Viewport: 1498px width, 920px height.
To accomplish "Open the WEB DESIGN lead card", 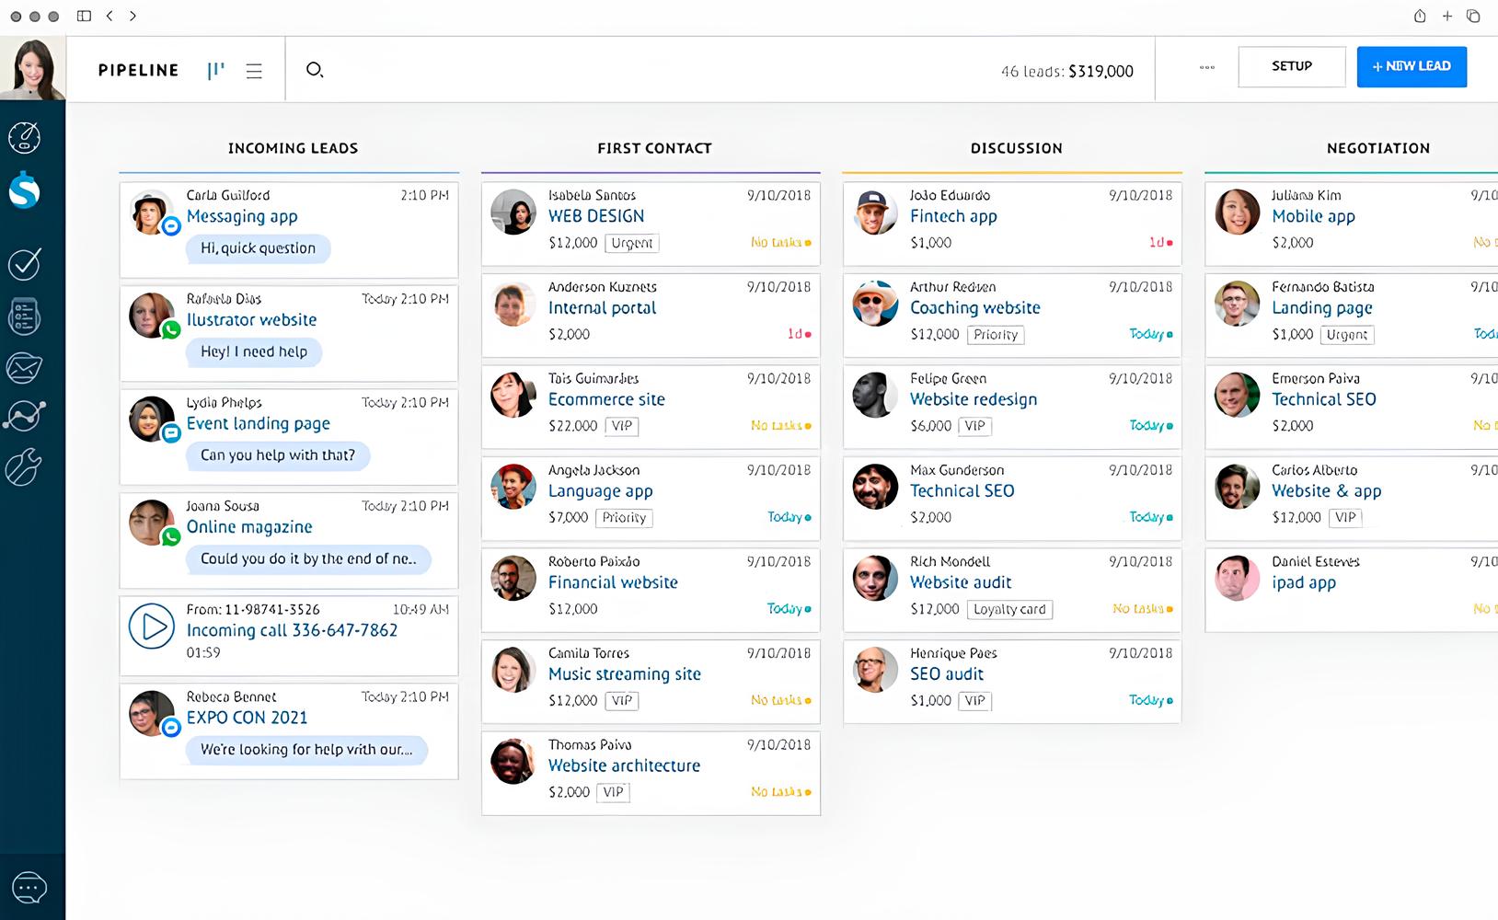I will 596,216.
